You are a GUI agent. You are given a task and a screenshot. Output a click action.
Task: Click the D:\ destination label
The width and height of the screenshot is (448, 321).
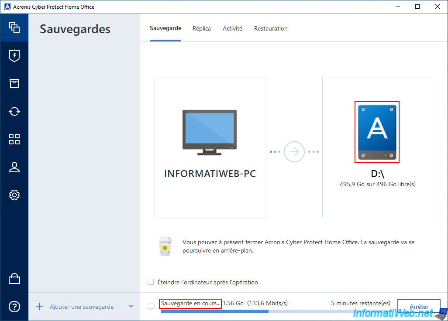click(377, 174)
